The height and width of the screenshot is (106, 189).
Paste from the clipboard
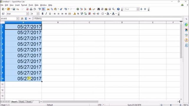56,9
